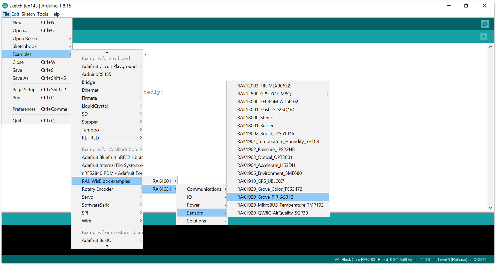Open Rotary Encoder examples

point(107,189)
